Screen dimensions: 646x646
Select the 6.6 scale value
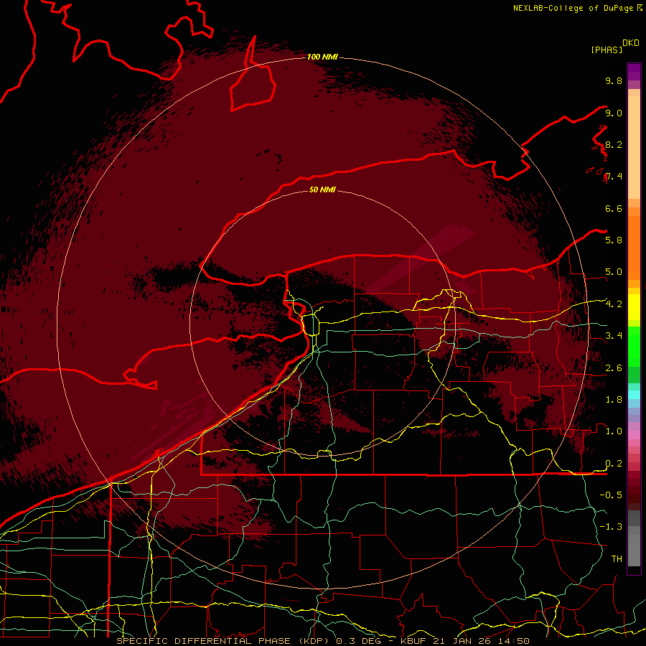(x=614, y=208)
